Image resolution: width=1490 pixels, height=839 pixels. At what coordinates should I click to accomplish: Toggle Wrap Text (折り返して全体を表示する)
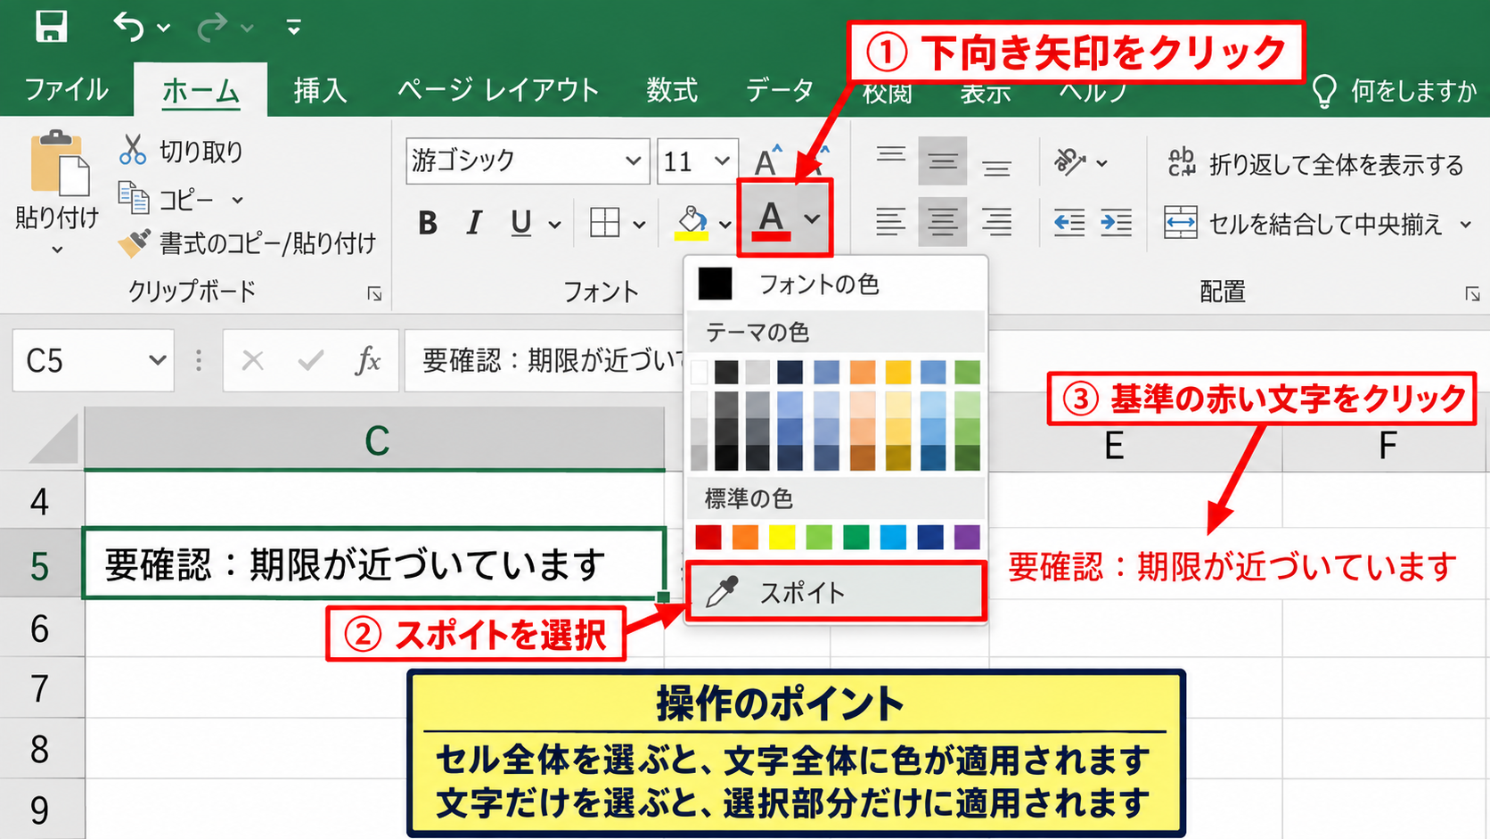(x=1316, y=164)
